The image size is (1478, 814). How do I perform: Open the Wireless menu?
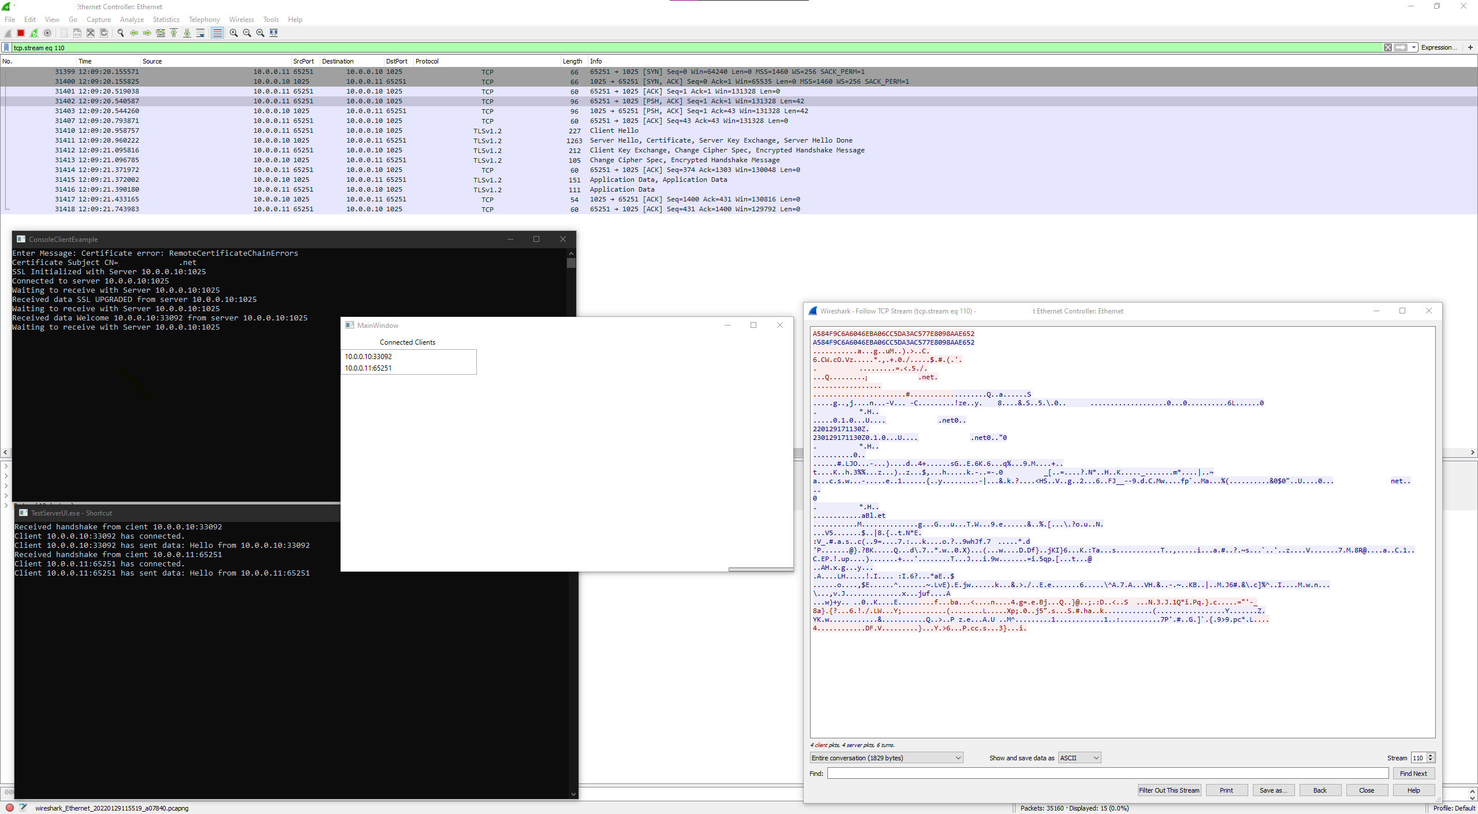click(x=241, y=19)
